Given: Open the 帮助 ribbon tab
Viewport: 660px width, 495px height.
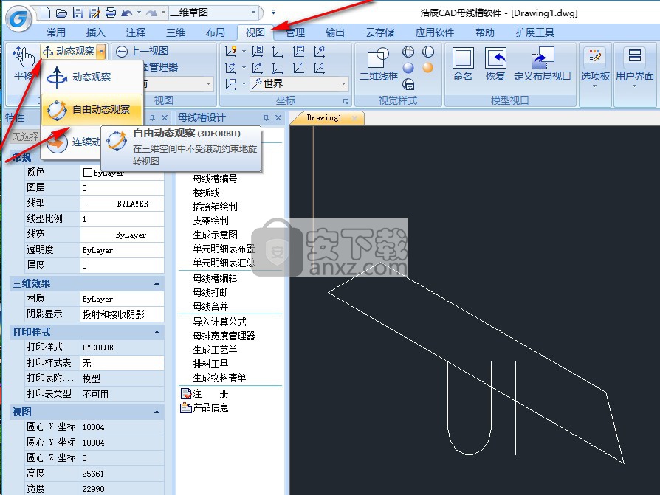Looking at the screenshot, I should coord(484,32).
